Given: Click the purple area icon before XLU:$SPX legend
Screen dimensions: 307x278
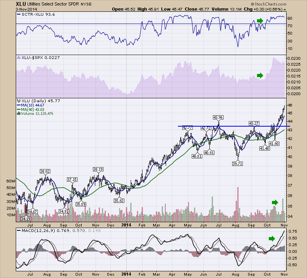Looking at the screenshot, I should pos(19,57).
